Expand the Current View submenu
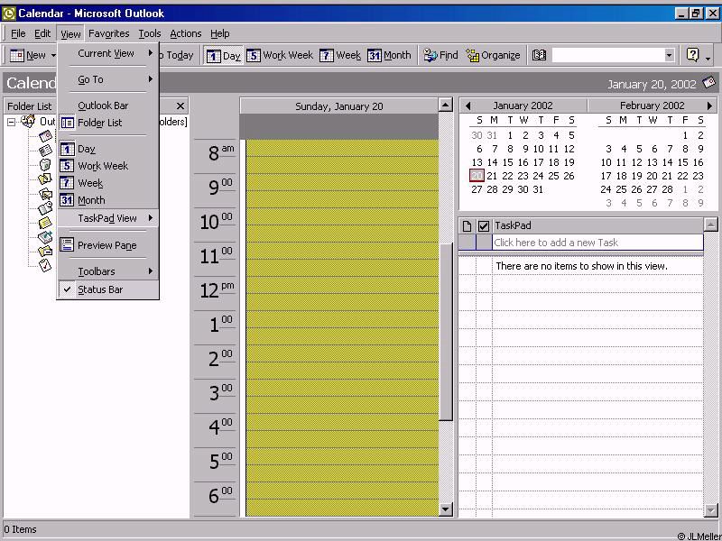This screenshot has width=722, height=541. click(106, 53)
